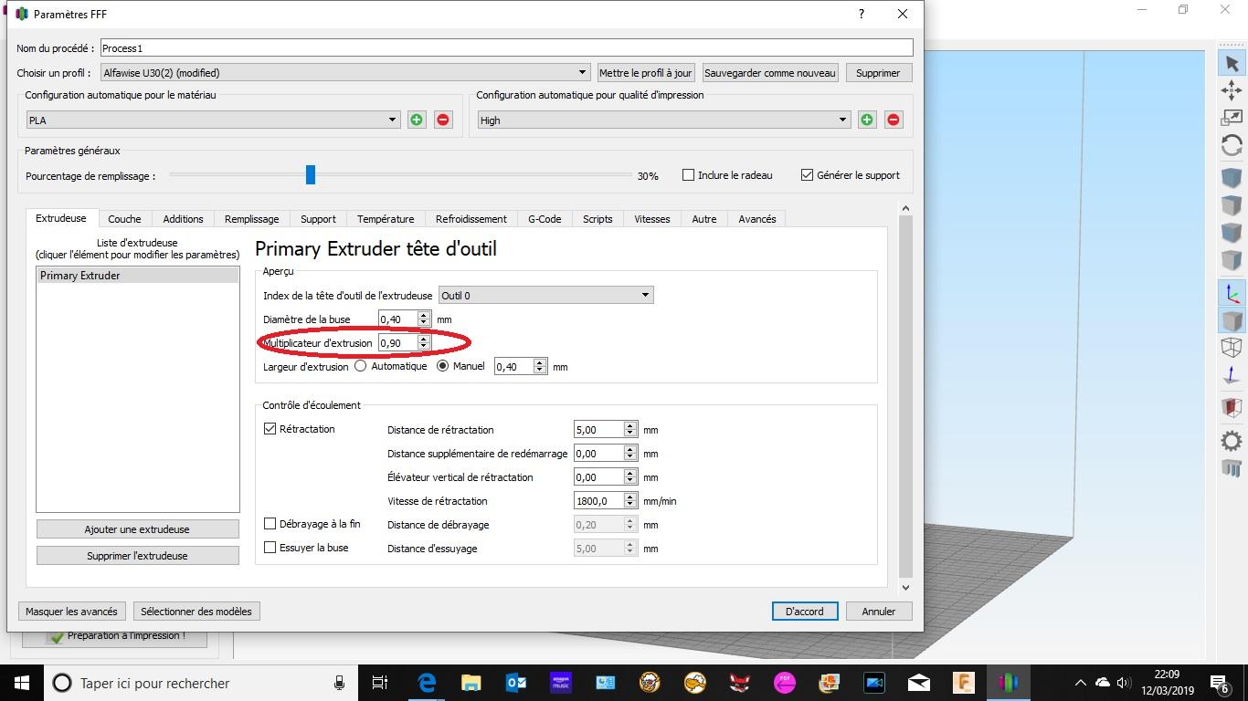This screenshot has height=701, width=1248.
Task: Select the arrow pointer tool in right toolbar
Action: [x=1232, y=62]
